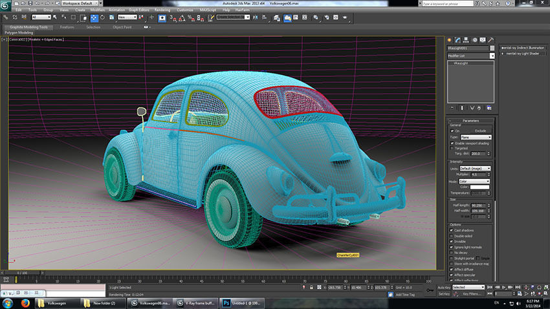550x309 pixels.
Task: Toggle the 3D Snaps icon
Action: pyautogui.click(x=173, y=18)
